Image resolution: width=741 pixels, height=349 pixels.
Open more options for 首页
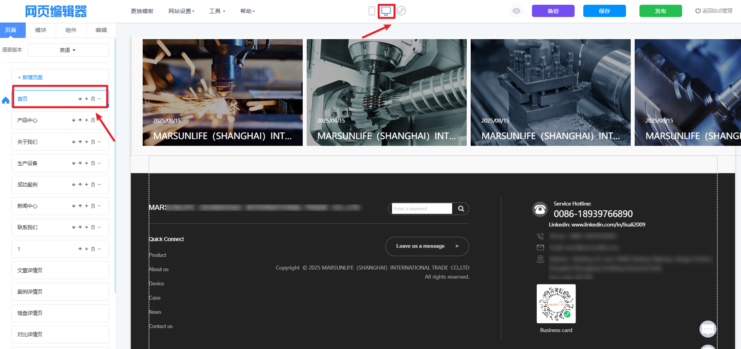point(99,99)
